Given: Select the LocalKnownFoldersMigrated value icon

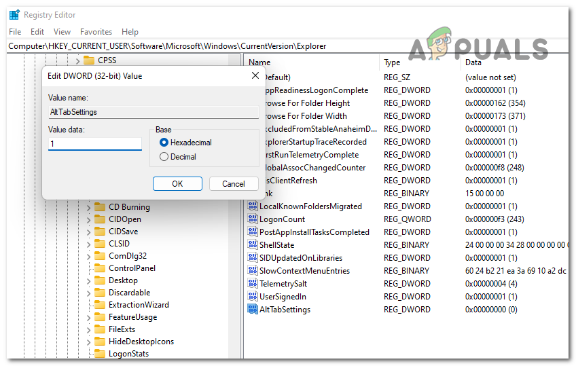Looking at the screenshot, I should pyautogui.click(x=253, y=206).
